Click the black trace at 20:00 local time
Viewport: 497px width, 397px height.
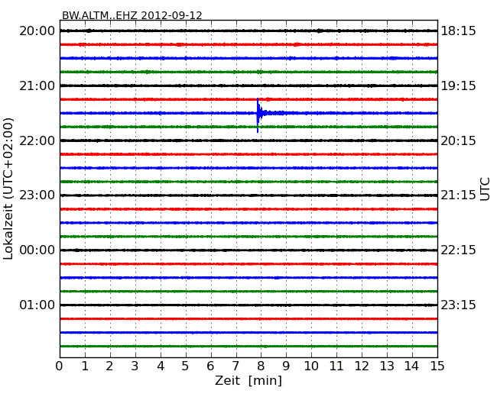point(248,31)
